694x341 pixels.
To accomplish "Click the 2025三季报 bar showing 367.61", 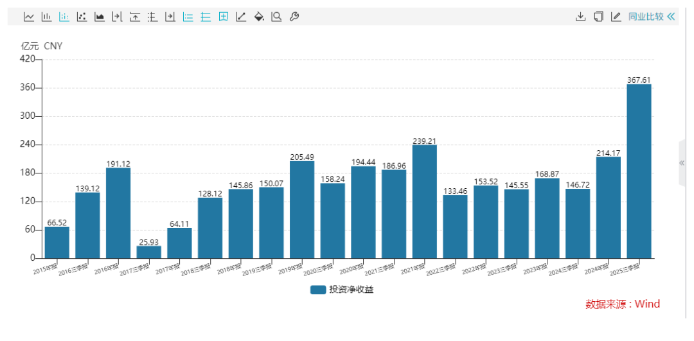I will pos(639,171).
